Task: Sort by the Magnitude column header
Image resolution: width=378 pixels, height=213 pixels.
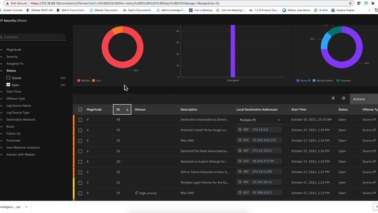Action: coord(94,109)
